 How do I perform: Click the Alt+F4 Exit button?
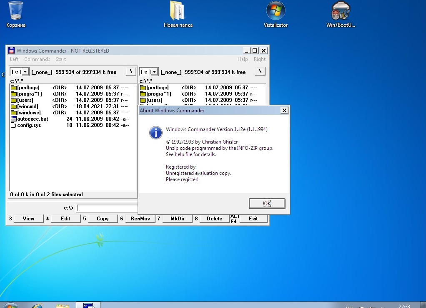(x=253, y=219)
